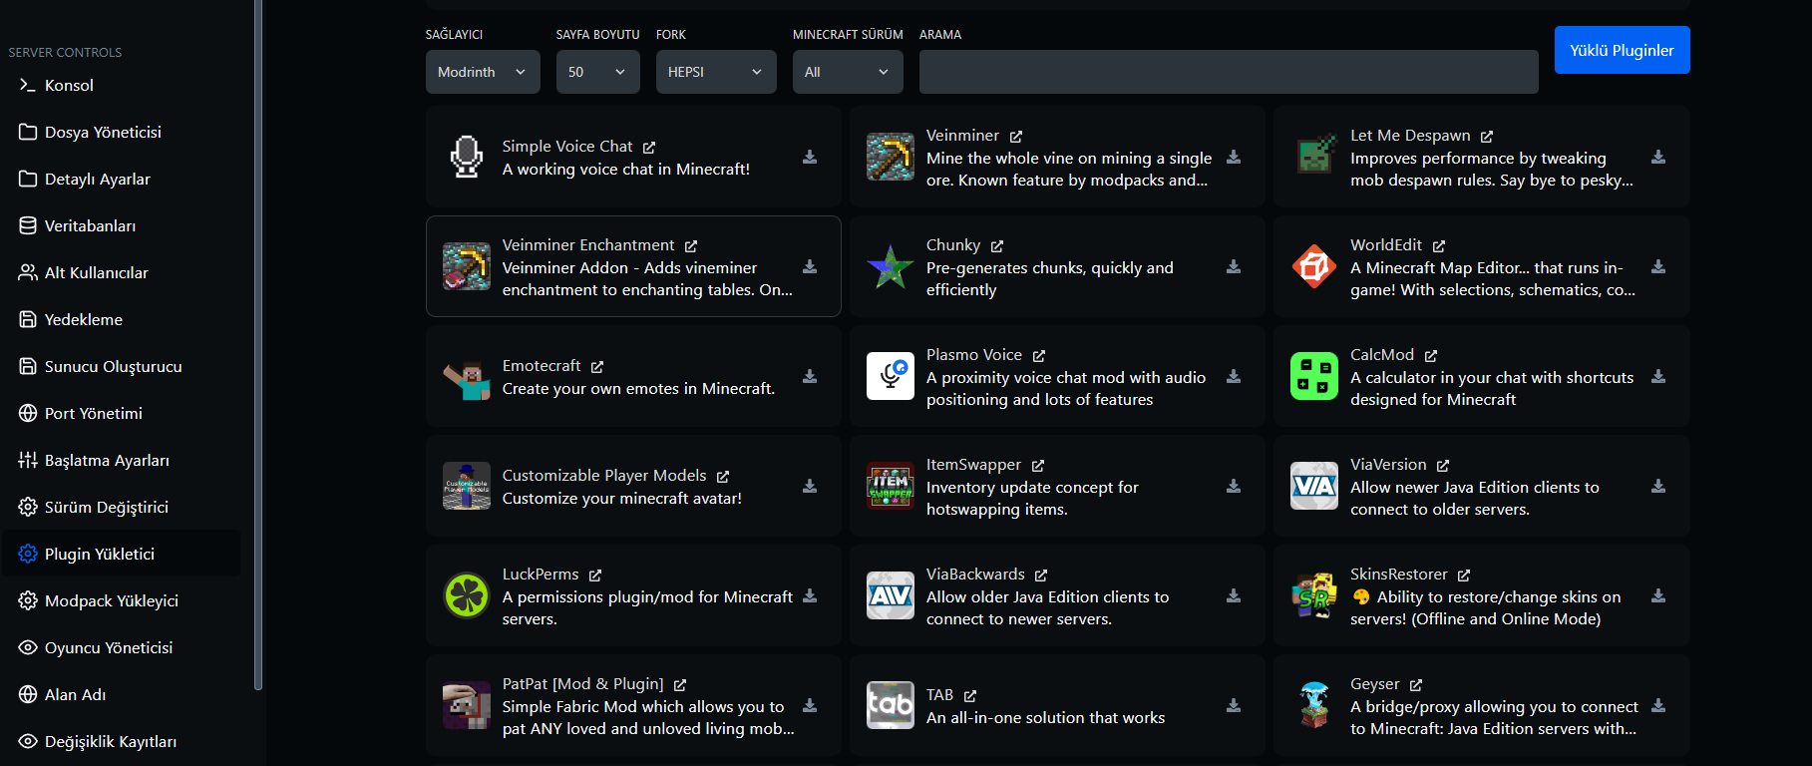Download the WorldEdit plugin
This screenshot has height=766, width=1812.
[1658, 266]
